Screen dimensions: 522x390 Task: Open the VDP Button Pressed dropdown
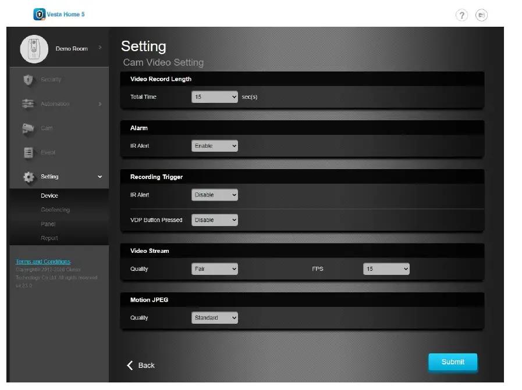[x=214, y=220]
